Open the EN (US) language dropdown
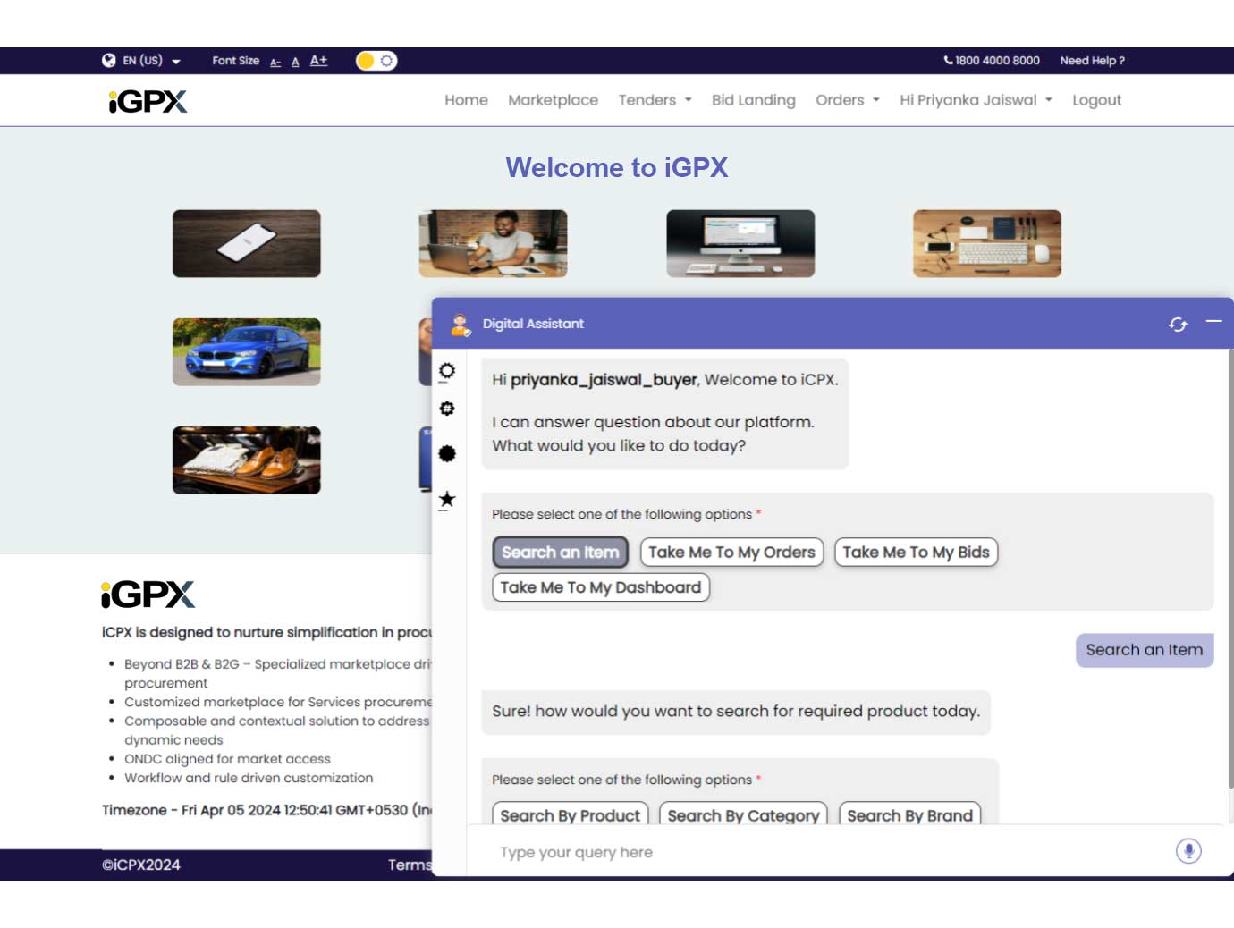1234x928 pixels. (x=151, y=61)
